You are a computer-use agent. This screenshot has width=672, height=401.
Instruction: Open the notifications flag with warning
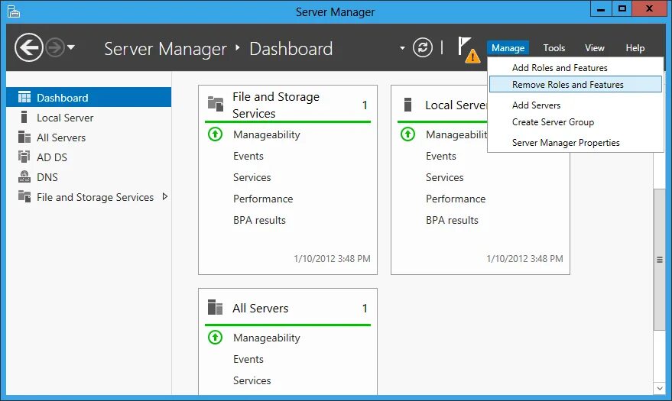point(469,49)
